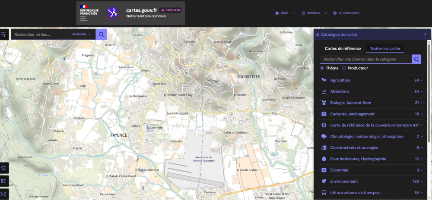Expand the Altimétrie category chevron

(422, 91)
